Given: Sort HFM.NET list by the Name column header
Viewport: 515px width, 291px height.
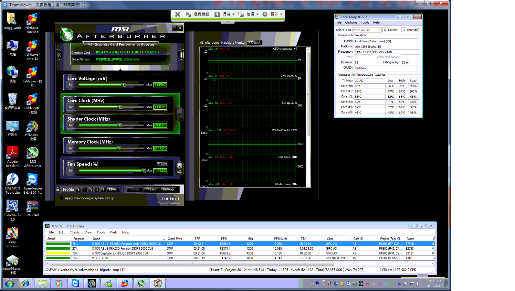Looking at the screenshot, I should pos(129,239).
